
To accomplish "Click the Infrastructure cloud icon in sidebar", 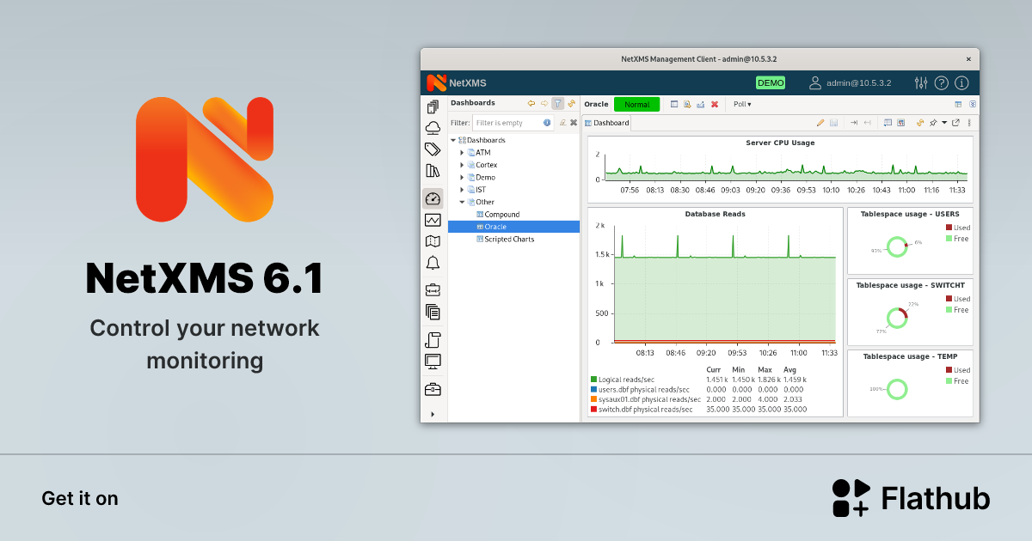I will 433,128.
